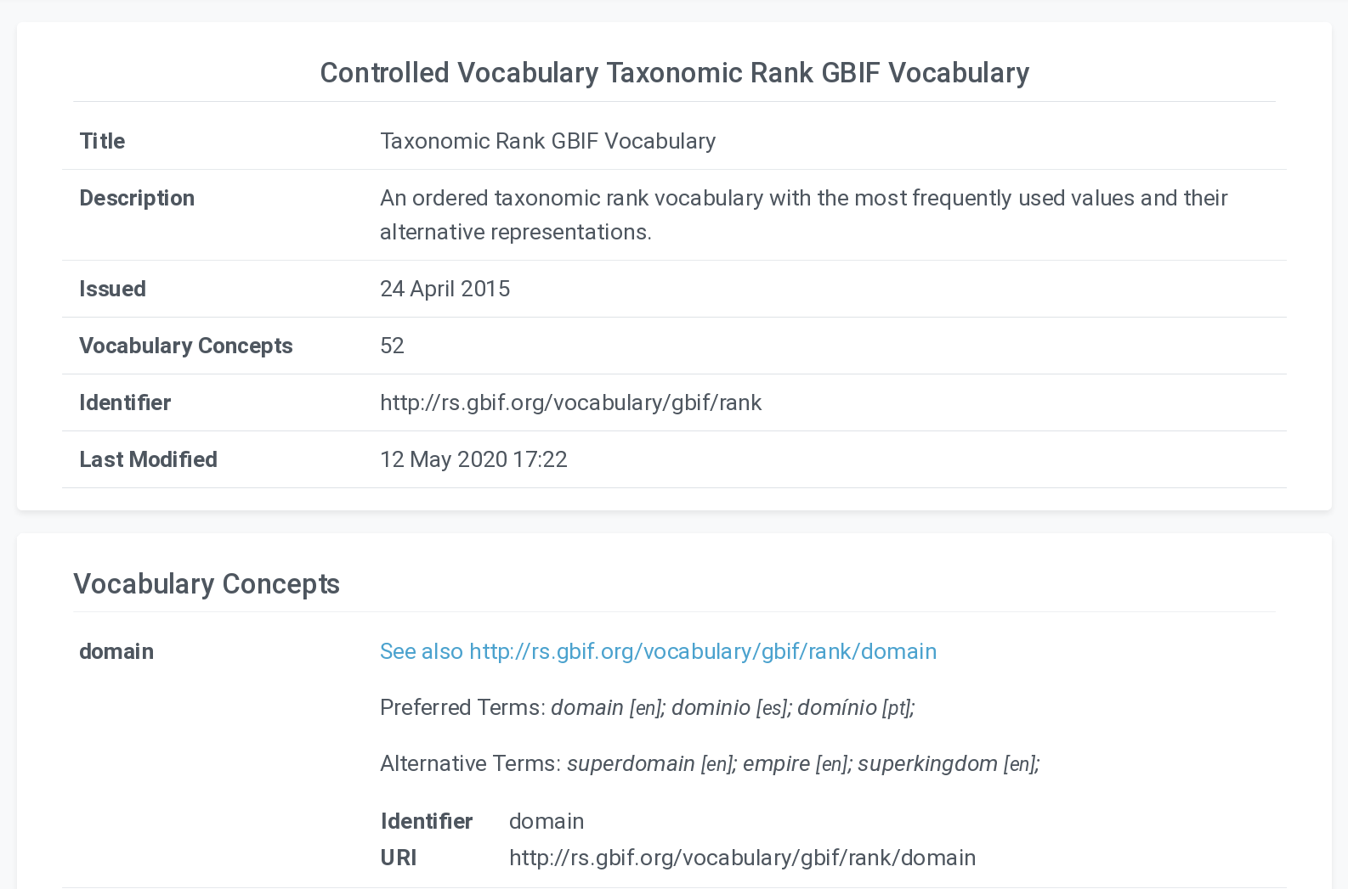Click the concept count value 52
1348x889 pixels.
coord(392,346)
